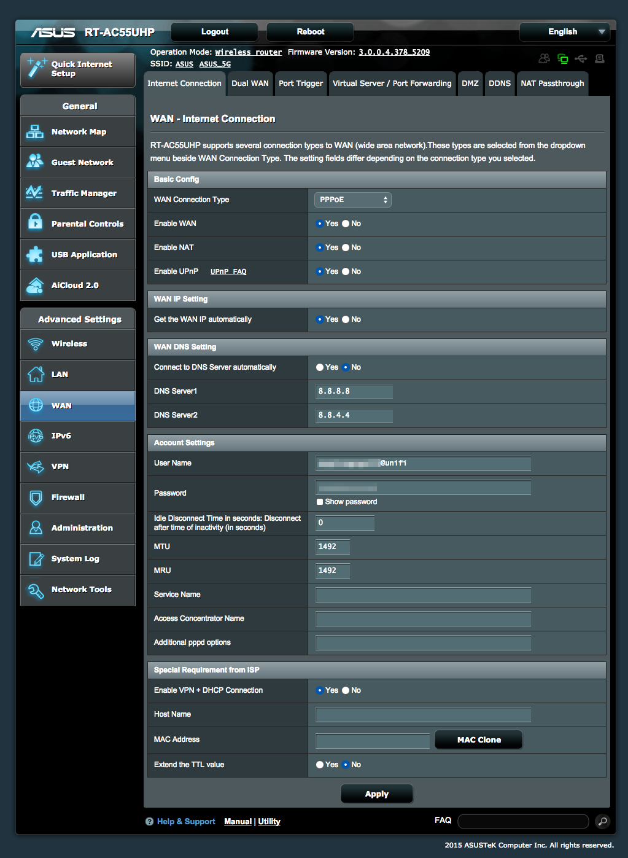The width and height of the screenshot is (628, 858).
Task: Click the AiCloud 2.0 cloud icon
Action: 36,285
